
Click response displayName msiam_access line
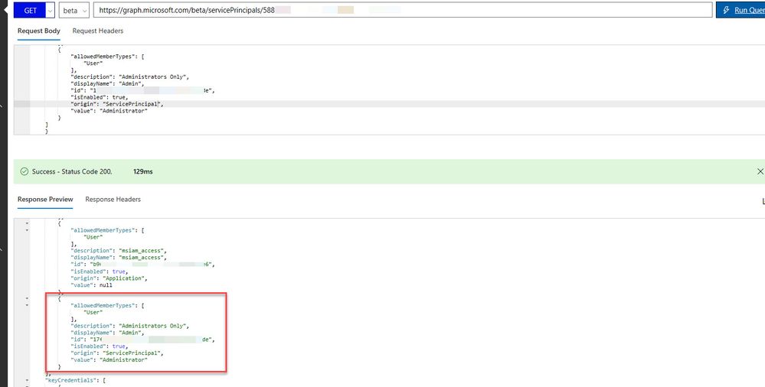119,257
